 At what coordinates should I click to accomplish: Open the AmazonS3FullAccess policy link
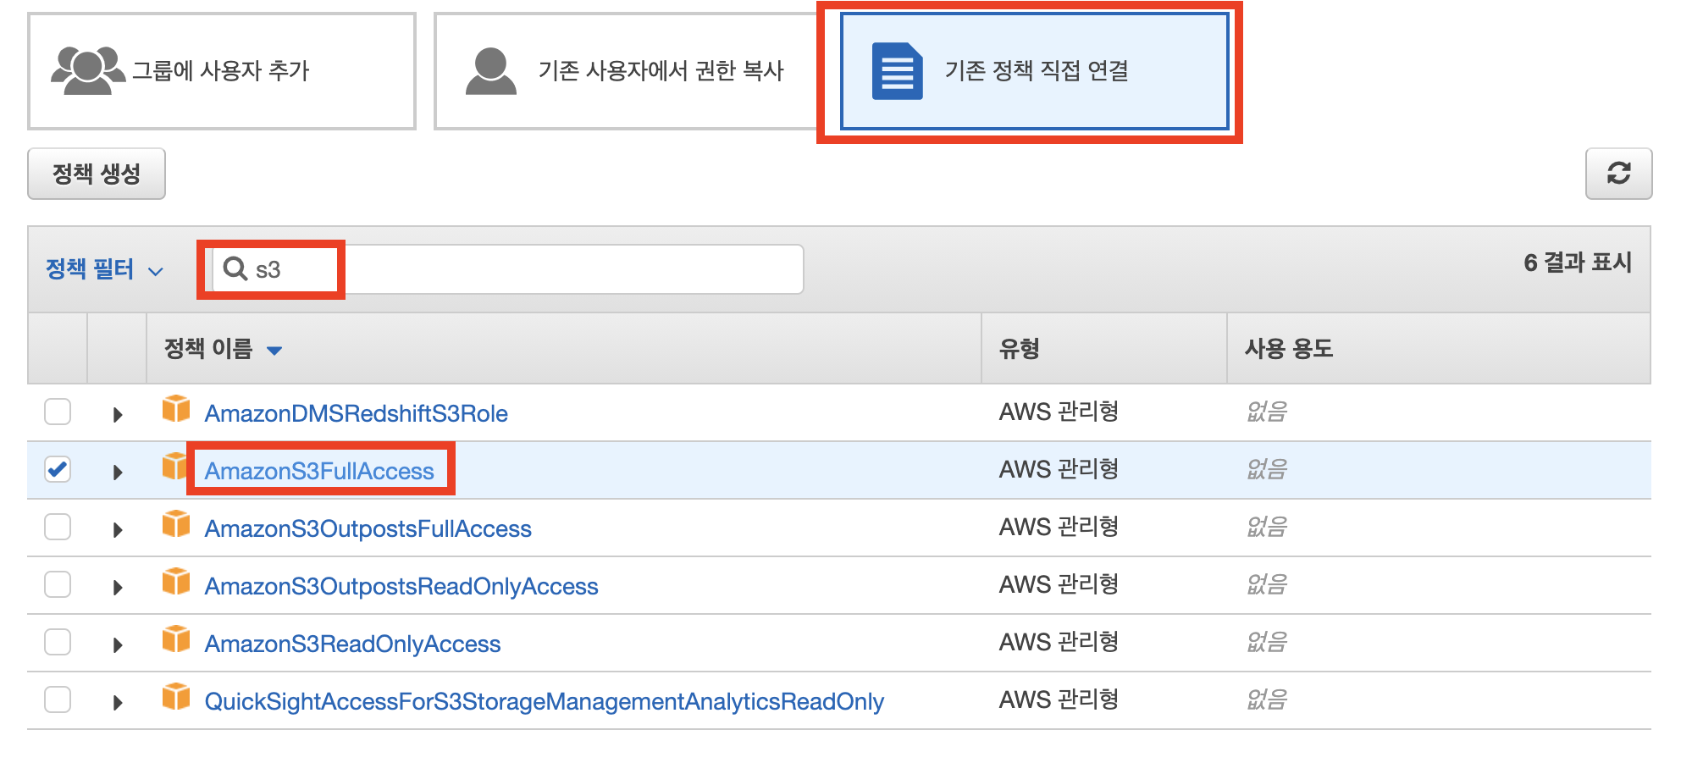point(319,471)
